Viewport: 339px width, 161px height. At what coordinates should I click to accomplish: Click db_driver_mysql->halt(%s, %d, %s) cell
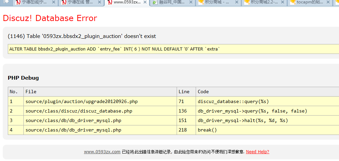click(267, 120)
